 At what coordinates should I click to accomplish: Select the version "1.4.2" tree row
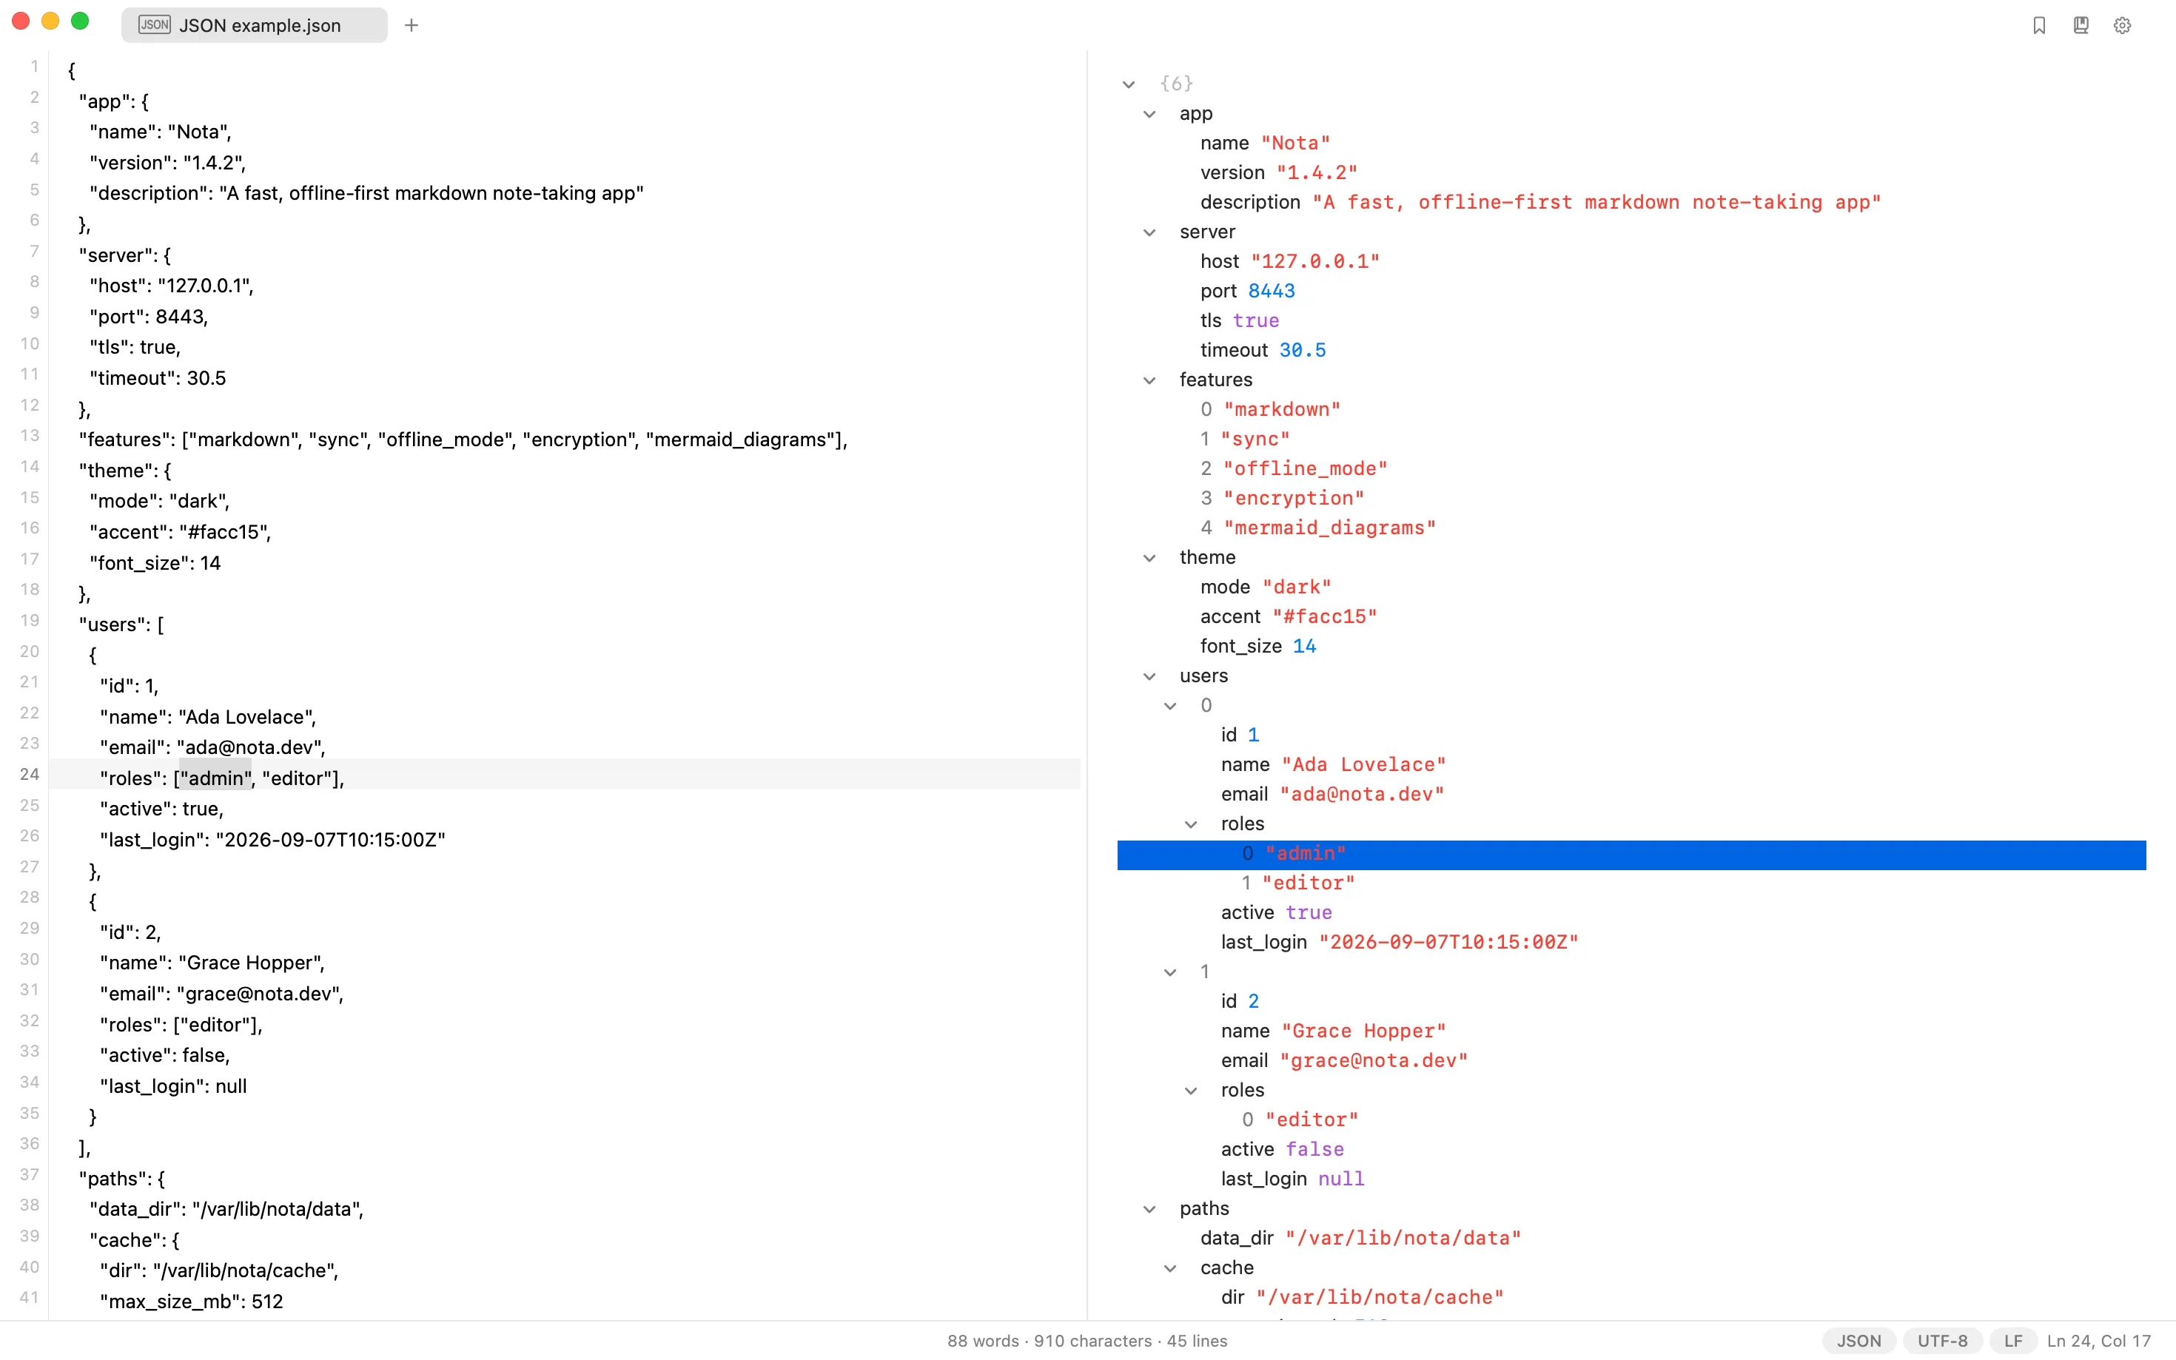1631,172
